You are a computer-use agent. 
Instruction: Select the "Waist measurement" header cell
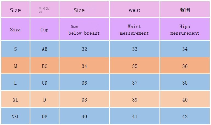[x=134, y=30]
